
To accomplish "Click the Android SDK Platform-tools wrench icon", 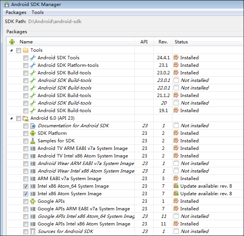I will click(x=33, y=65).
